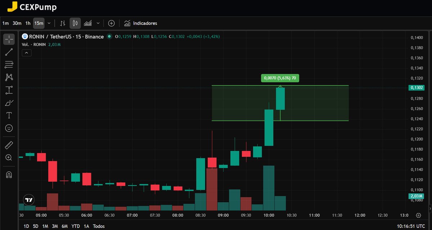Click the CEXPump logo
The width and height of the screenshot is (432, 230).
(x=32, y=7)
